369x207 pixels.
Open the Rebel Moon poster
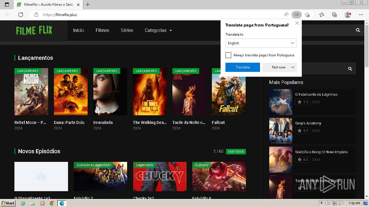(31, 92)
